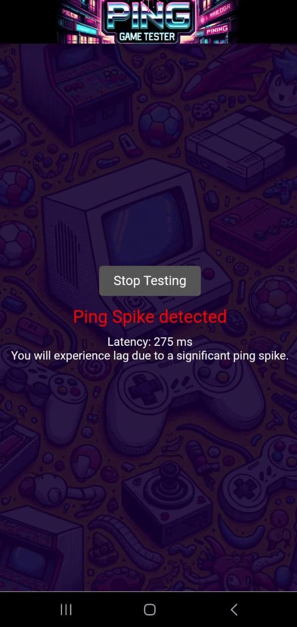Tap the lag warning message text

[150, 355]
